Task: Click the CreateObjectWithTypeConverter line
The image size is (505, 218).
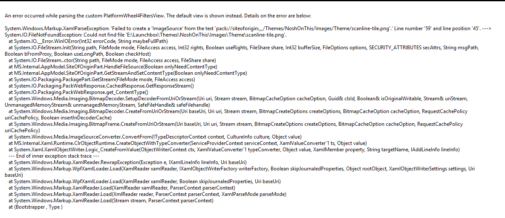Action: [188, 143]
